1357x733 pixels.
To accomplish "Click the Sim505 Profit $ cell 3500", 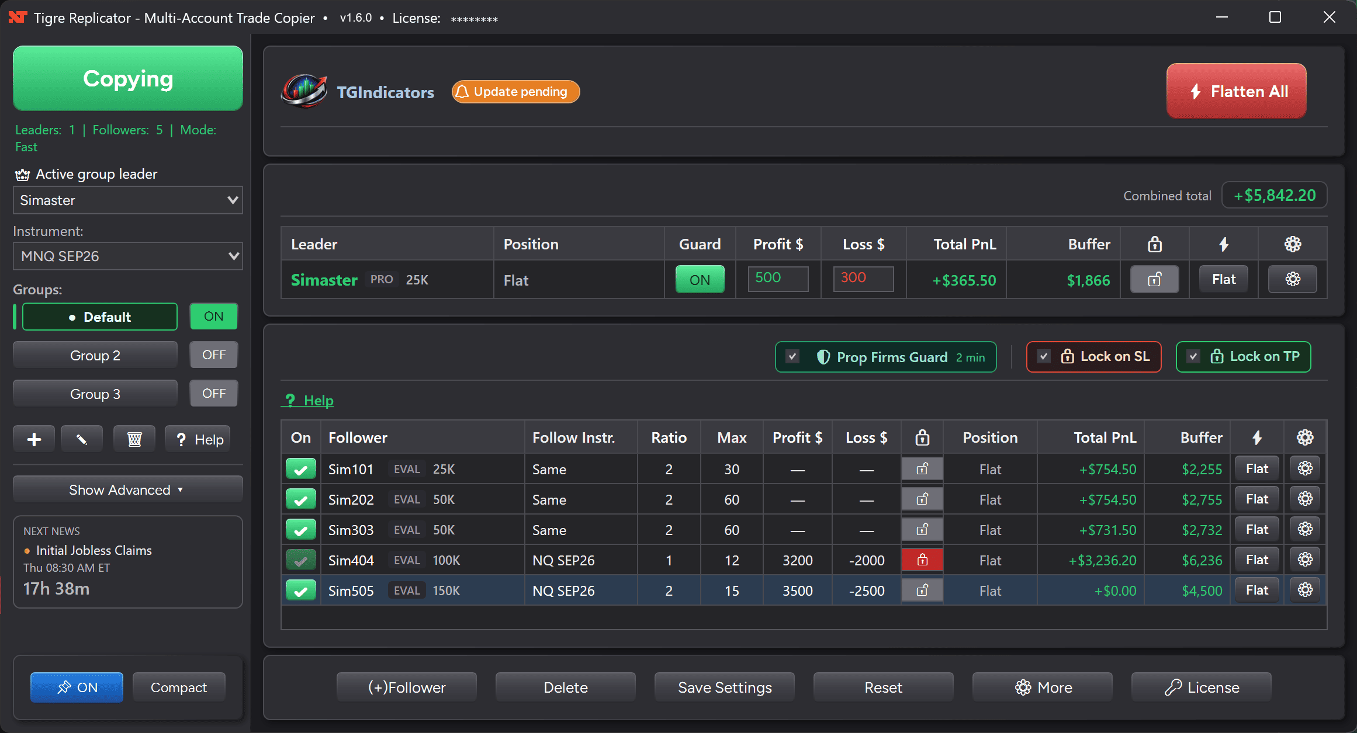I will coord(798,590).
